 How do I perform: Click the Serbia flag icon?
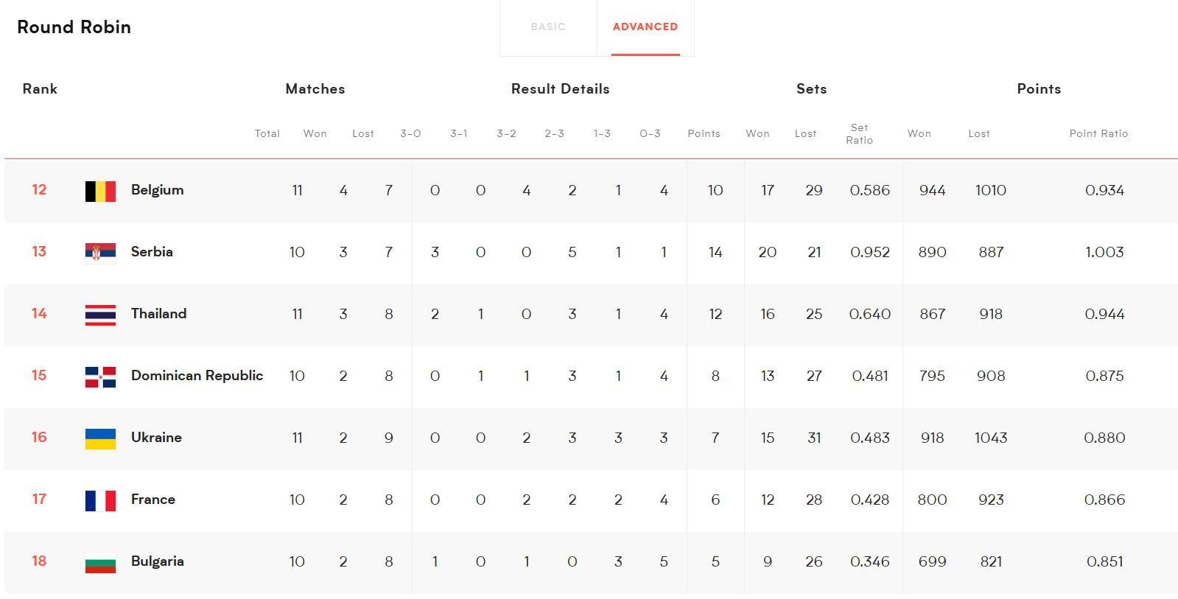pos(100,253)
